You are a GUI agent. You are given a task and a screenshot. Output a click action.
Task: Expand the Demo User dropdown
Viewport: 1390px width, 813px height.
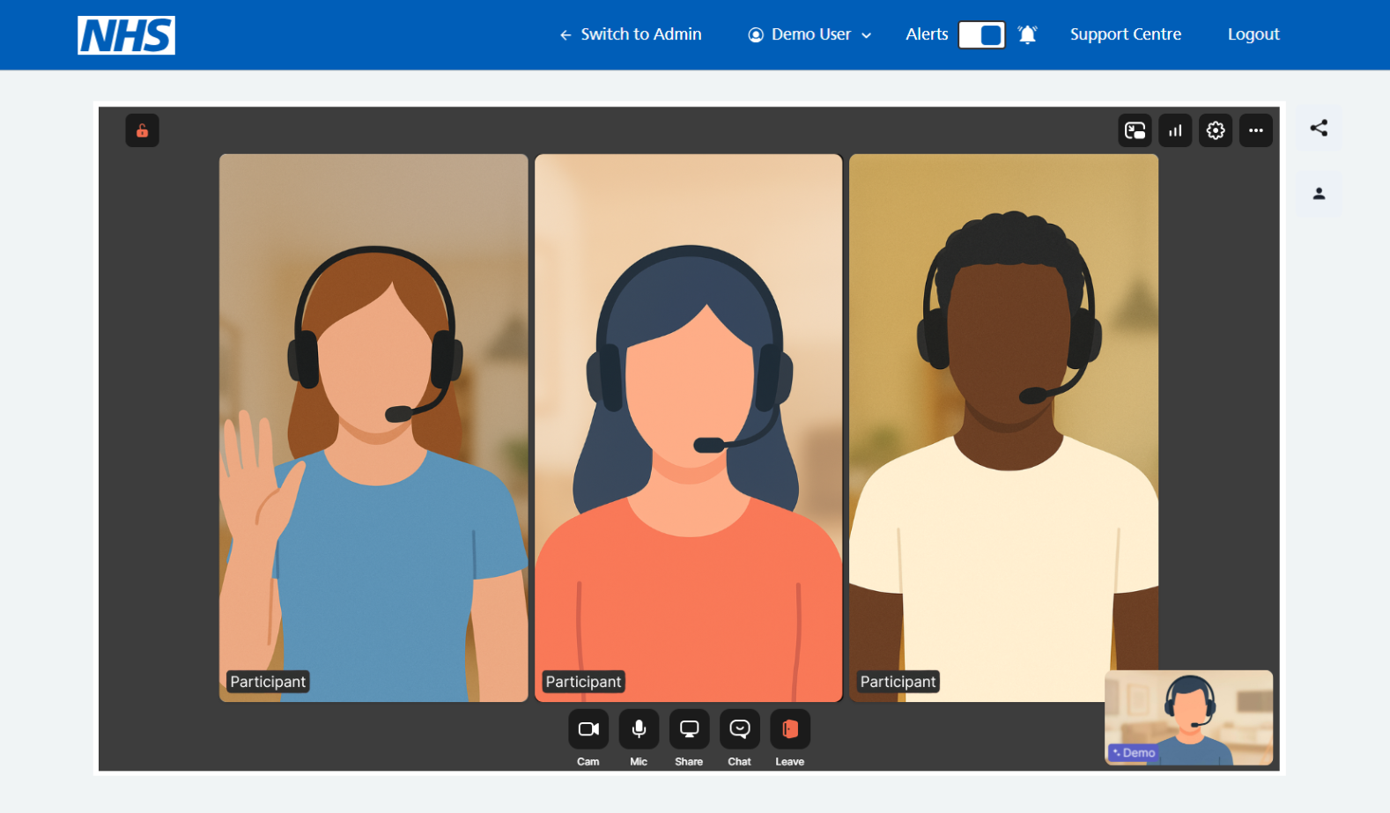(x=810, y=34)
